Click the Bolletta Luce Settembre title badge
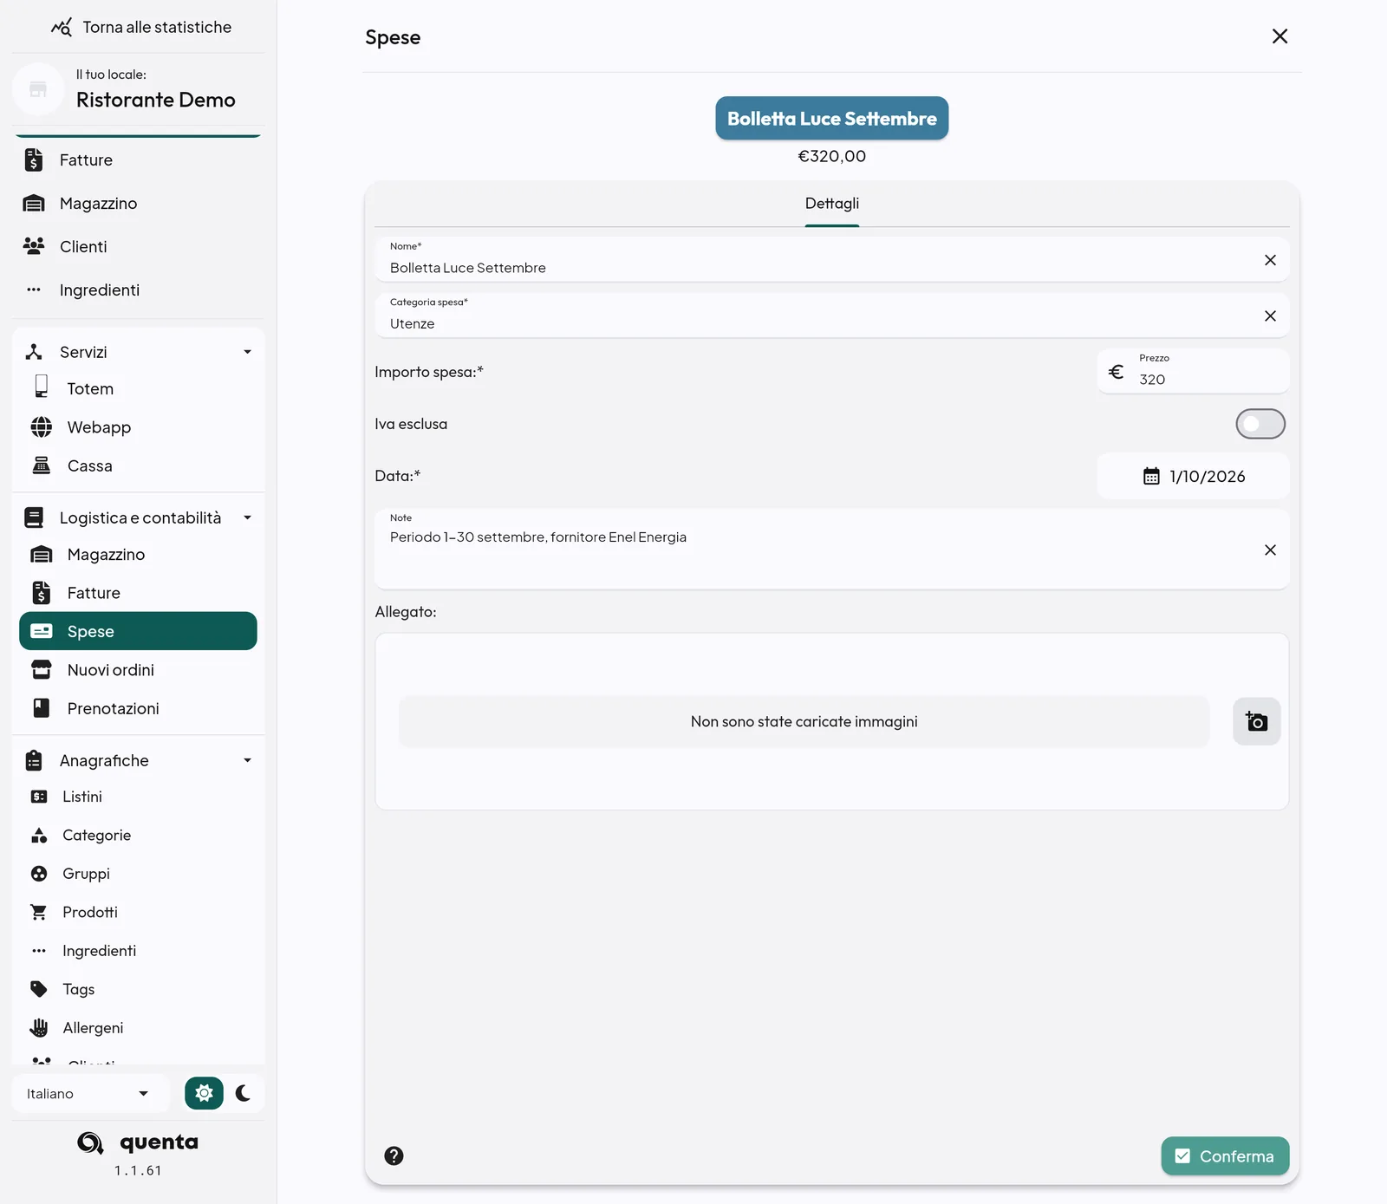The width and height of the screenshot is (1387, 1204). point(832,118)
